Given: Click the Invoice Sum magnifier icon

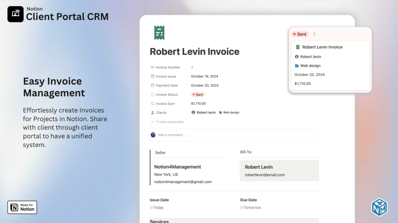Looking at the screenshot, I should point(152,104).
